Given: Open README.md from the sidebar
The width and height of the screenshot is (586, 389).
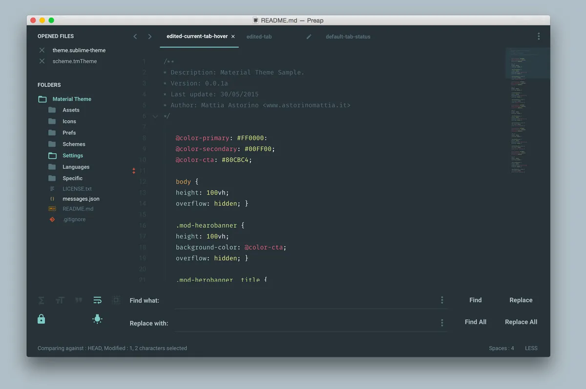Looking at the screenshot, I should tap(78, 209).
